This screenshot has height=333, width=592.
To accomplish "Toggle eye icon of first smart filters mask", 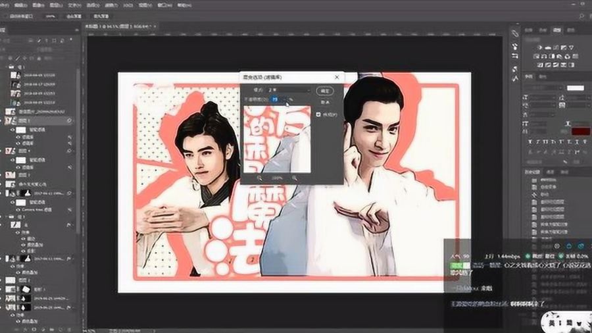I will point(12,130).
